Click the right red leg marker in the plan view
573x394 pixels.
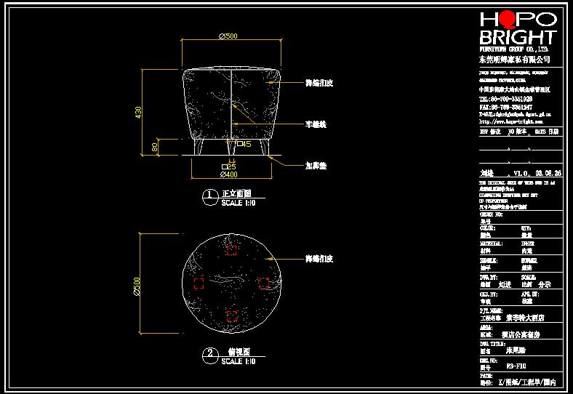(264, 284)
